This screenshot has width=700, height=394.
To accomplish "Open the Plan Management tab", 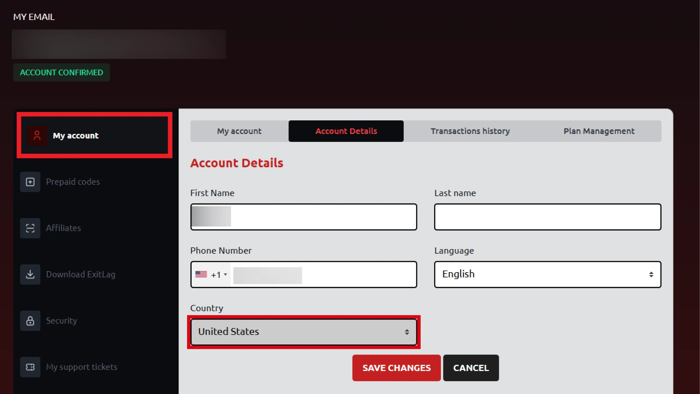I will click(x=599, y=131).
